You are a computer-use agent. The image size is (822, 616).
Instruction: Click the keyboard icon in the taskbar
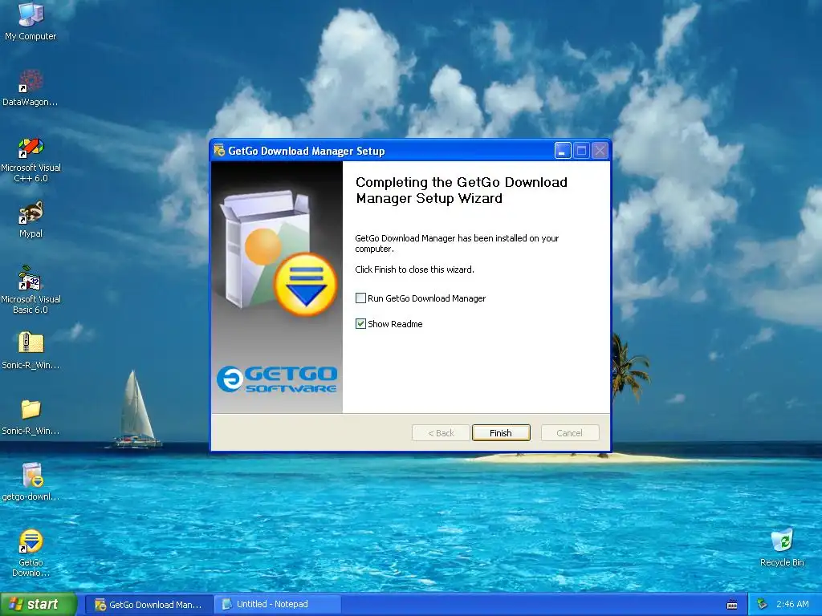pyautogui.click(x=732, y=605)
